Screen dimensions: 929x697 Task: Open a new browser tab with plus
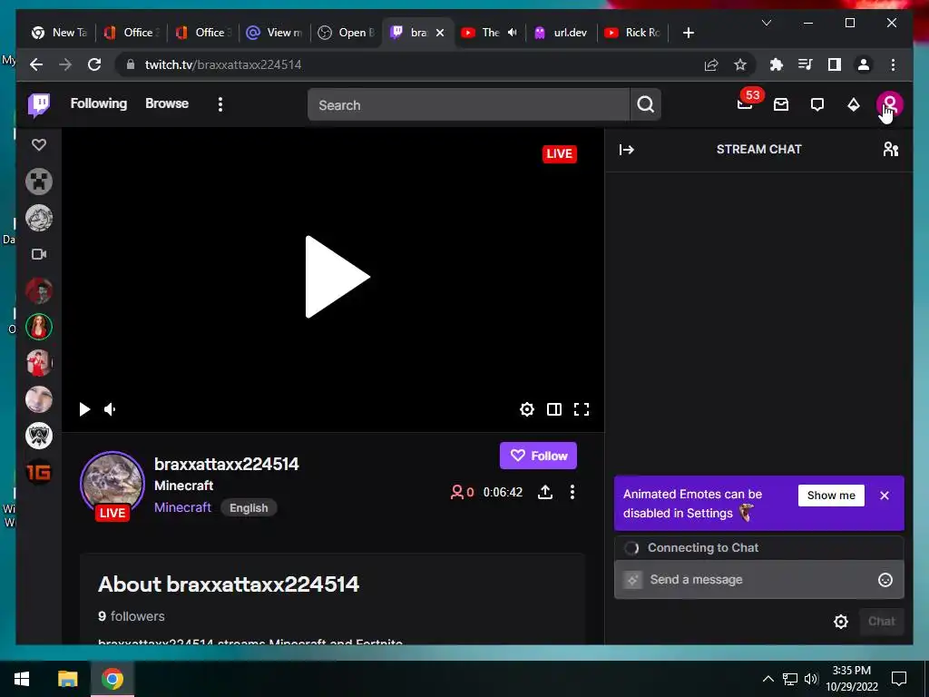pos(688,33)
